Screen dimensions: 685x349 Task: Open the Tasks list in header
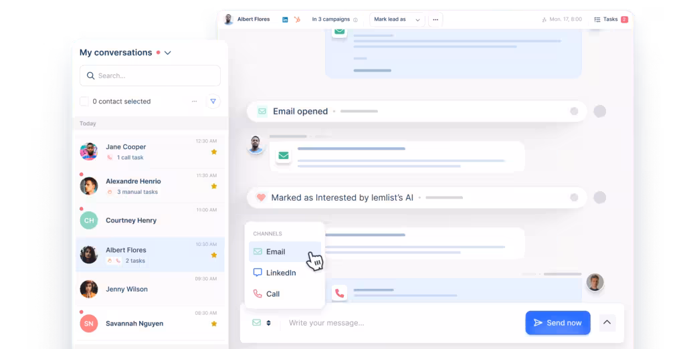pyautogui.click(x=610, y=19)
